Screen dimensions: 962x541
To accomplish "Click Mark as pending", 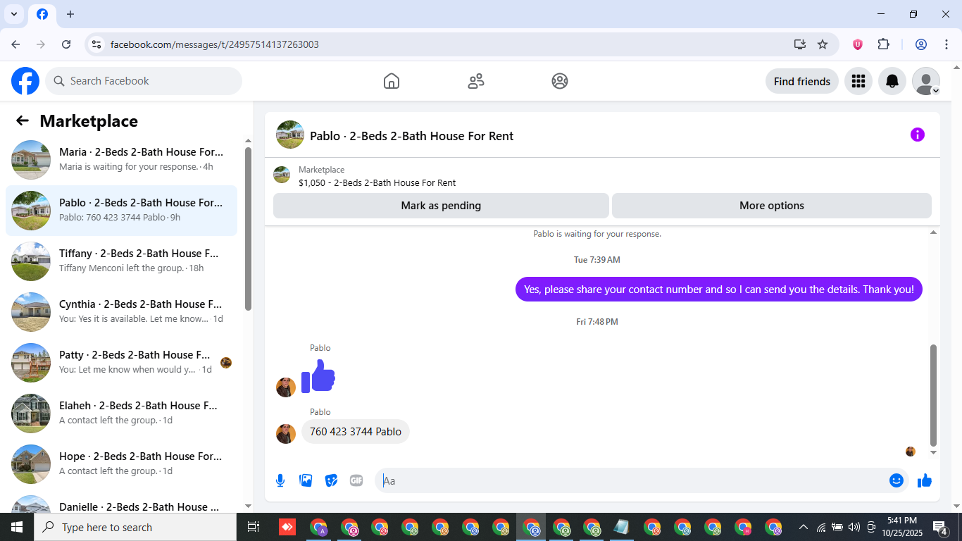I will click(x=441, y=206).
